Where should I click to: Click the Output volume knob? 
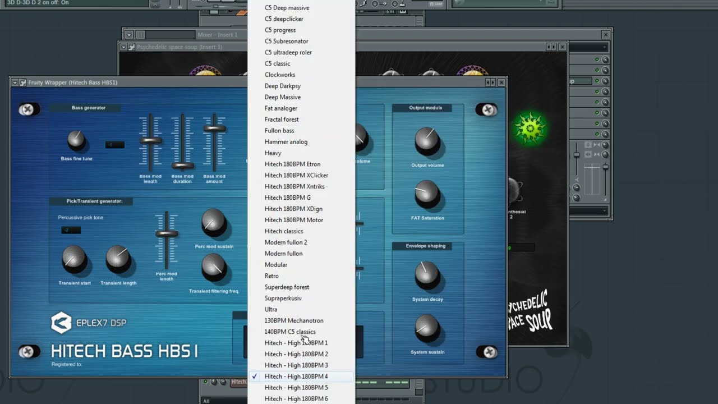[427, 141]
